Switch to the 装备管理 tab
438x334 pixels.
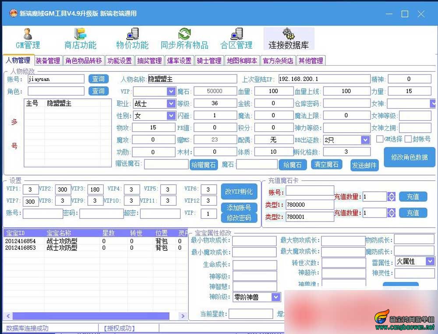(x=48, y=60)
